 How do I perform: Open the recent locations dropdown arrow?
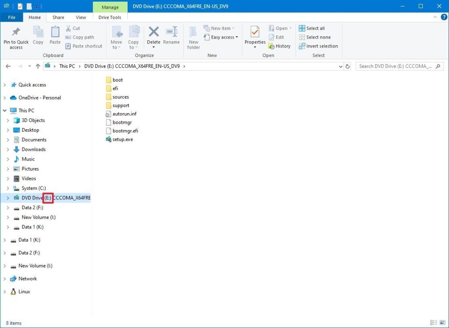coord(29,66)
